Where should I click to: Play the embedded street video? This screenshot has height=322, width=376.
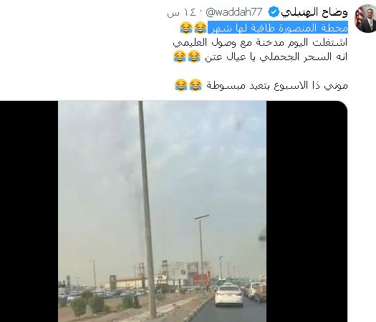[x=162, y=211]
